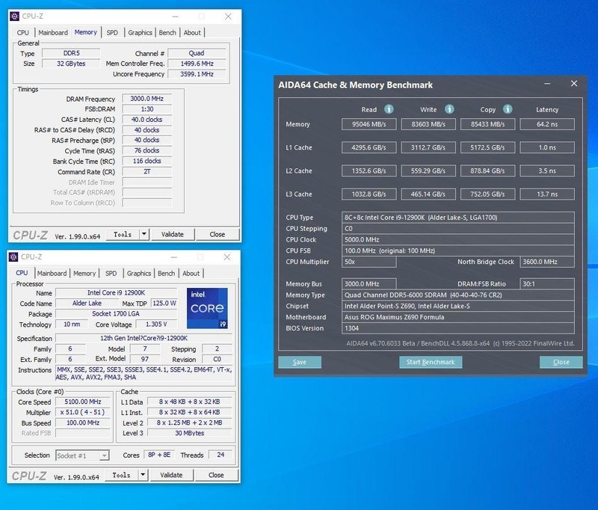Switch to the Graphics tab
This screenshot has width=598, height=510.
point(139,32)
